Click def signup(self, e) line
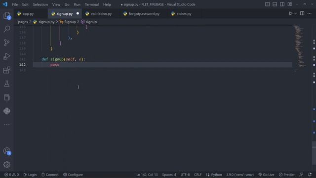 pos(64,59)
